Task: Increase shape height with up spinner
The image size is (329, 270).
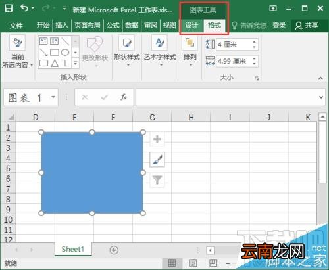Action: pos(255,41)
